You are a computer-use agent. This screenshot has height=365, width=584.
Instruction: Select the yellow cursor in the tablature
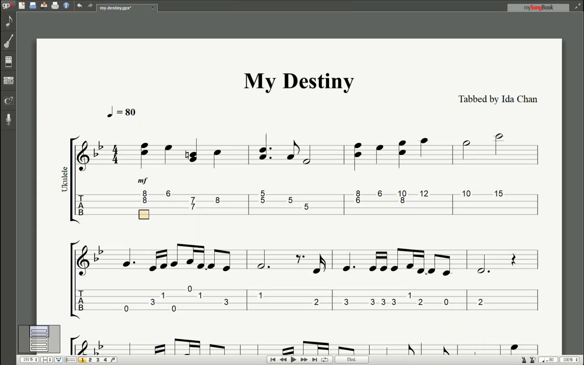tap(144, 214)
